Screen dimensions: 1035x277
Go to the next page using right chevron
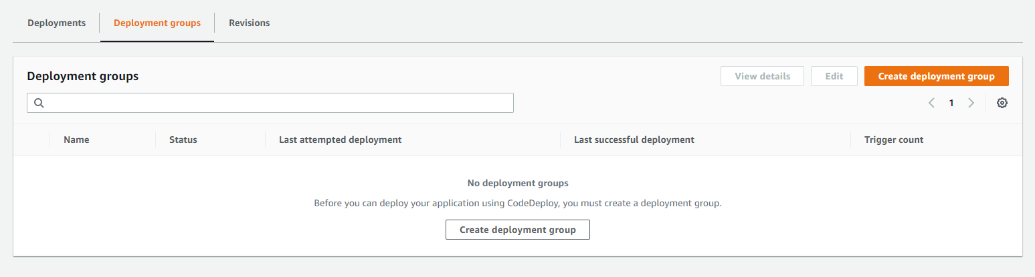point(971,103)
